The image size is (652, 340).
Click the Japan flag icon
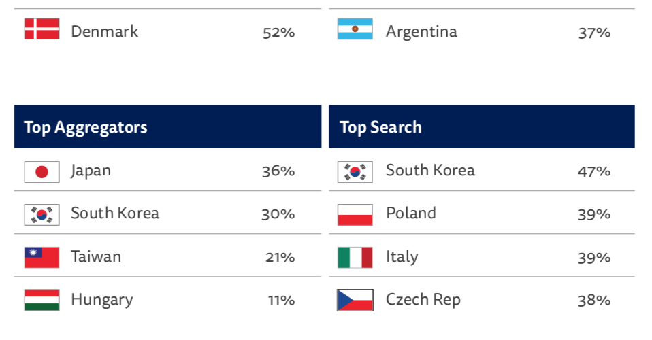(x=42, y=171)
